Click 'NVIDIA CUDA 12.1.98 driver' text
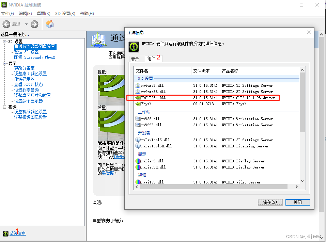This screenshot has width=326, height=242. (248, 98)
